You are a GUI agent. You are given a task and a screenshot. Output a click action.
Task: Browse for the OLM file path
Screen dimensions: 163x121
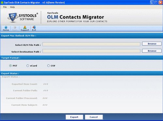pos(152,44)
